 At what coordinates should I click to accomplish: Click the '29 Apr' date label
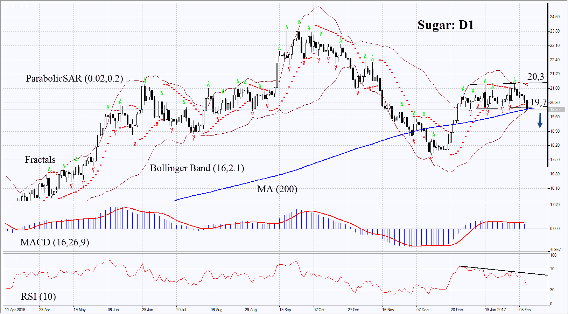pyautogui.click(x=45, y=310)
